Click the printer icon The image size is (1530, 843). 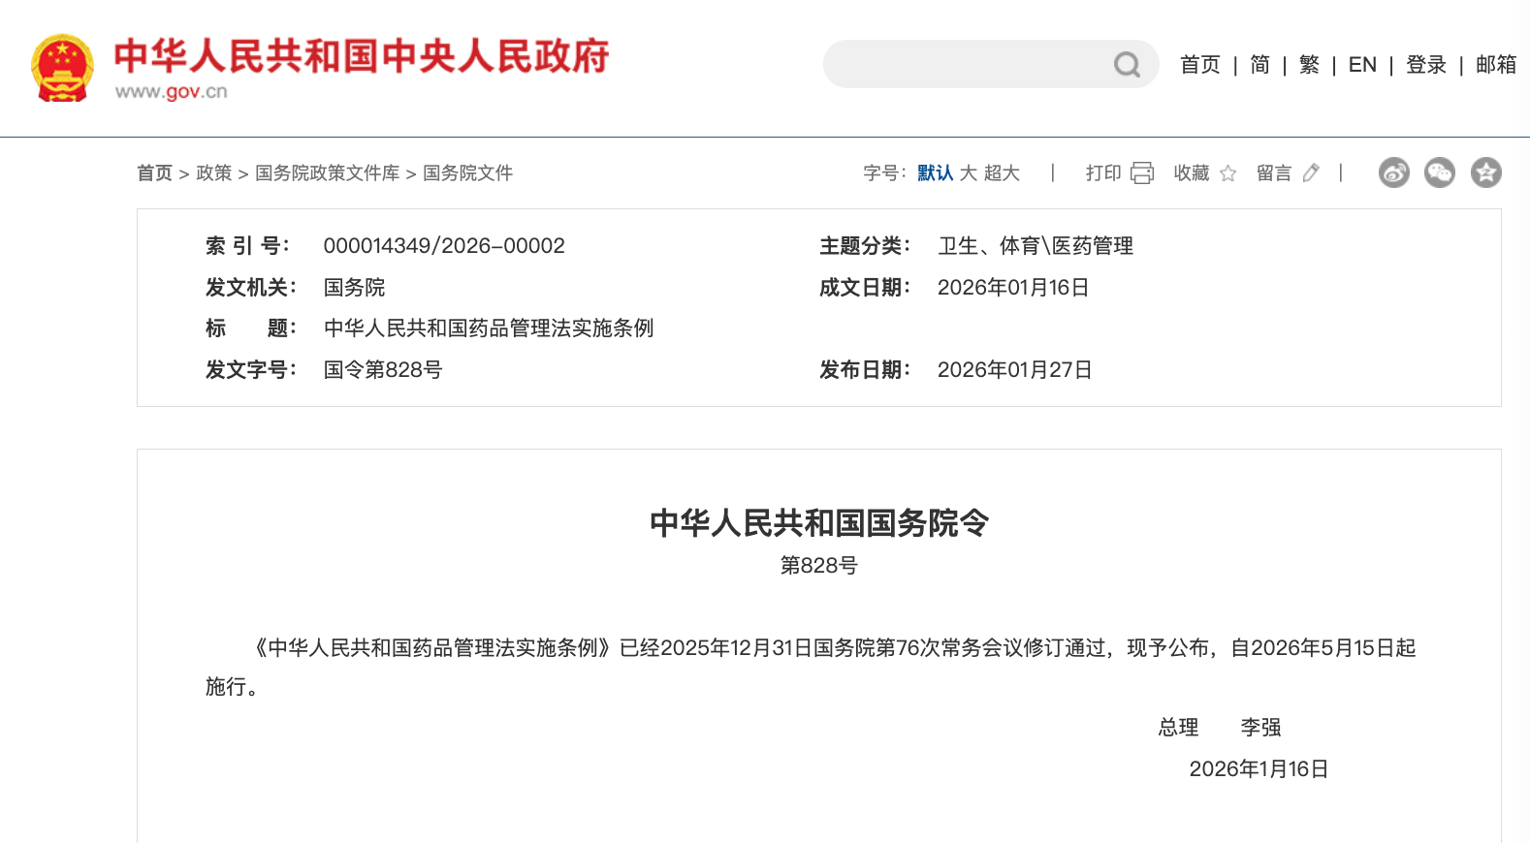1142,173
